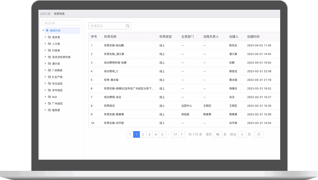Click the 定位分类 filter input

click(61, 23)
